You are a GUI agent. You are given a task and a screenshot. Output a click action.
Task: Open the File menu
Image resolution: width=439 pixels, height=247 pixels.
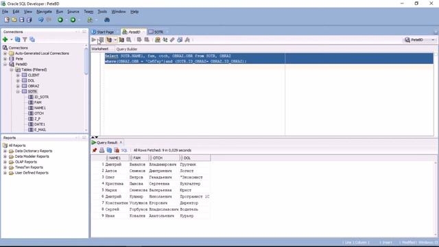[x=5, y=12]
